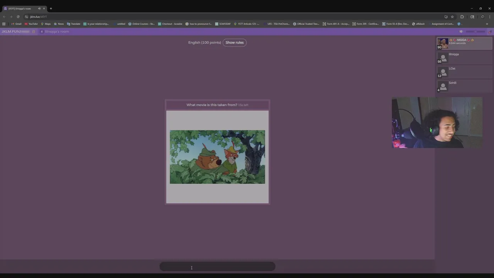Expand the bookmarks overflow chevron
The image size is (494, 278).
coord(487,24)
